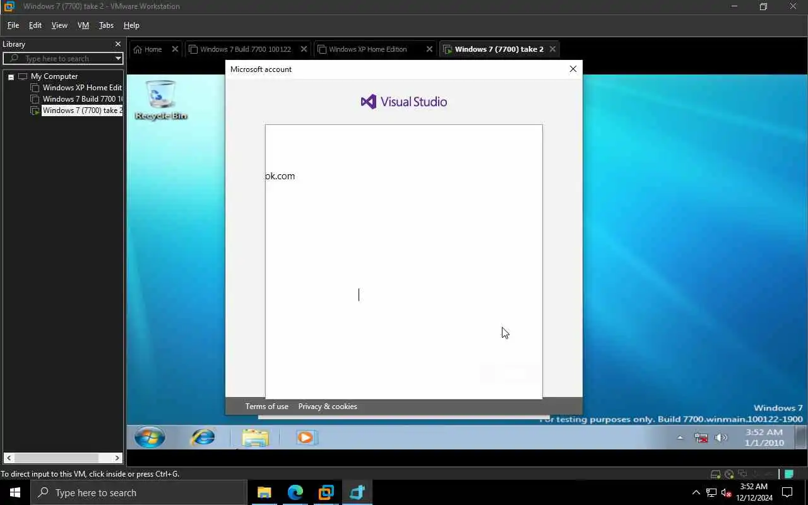Collapse the My Computer tree node
Image resolution: width=808 pixels, height=505 pixels.
[11, 76]
